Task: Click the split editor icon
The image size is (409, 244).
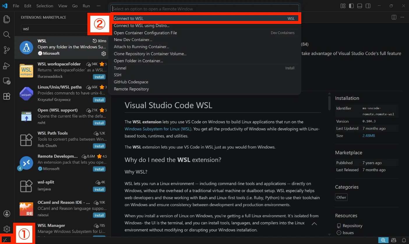Action: pyautogui.click(x=394, y=17)
